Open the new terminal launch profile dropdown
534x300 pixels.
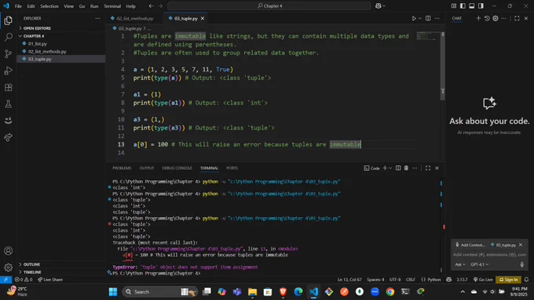pyautogui.click(x=390, y=168)
